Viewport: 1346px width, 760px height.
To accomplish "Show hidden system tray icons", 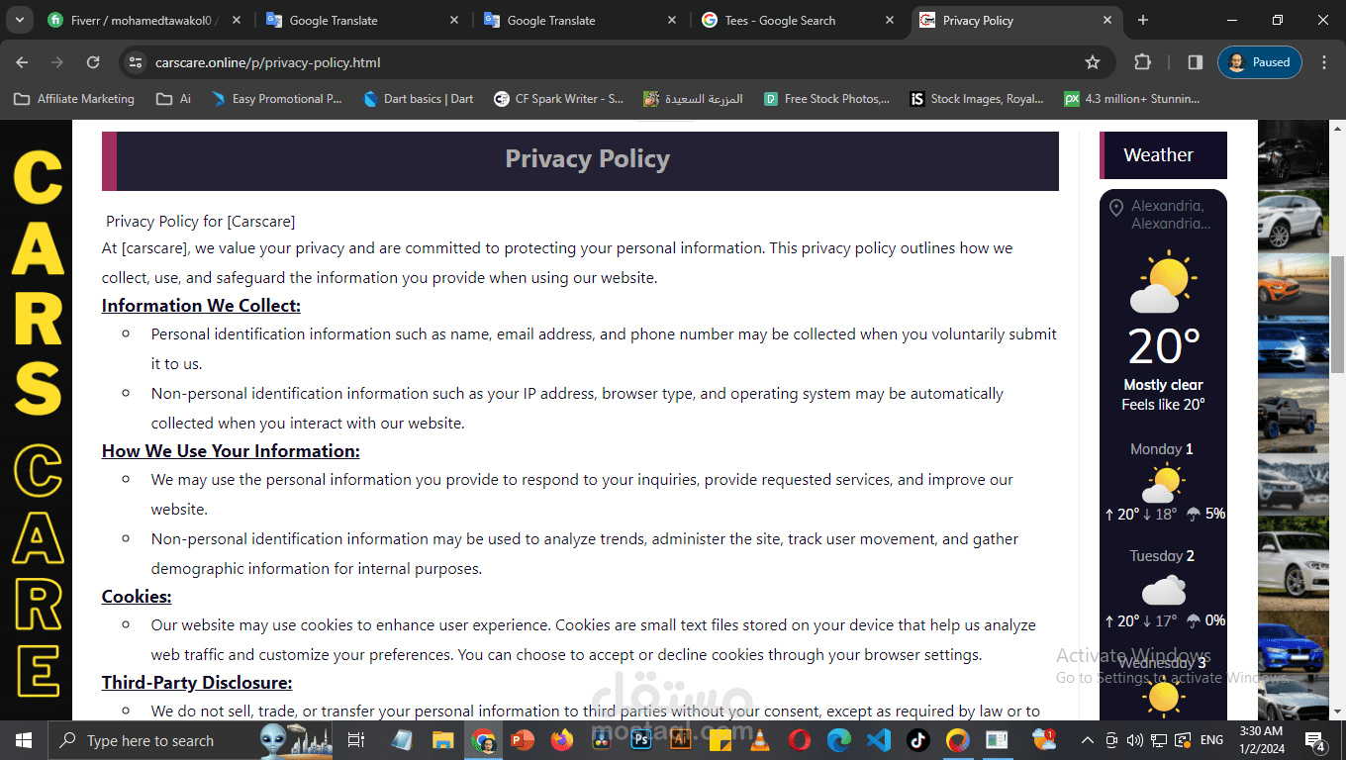I will 1087,740.
